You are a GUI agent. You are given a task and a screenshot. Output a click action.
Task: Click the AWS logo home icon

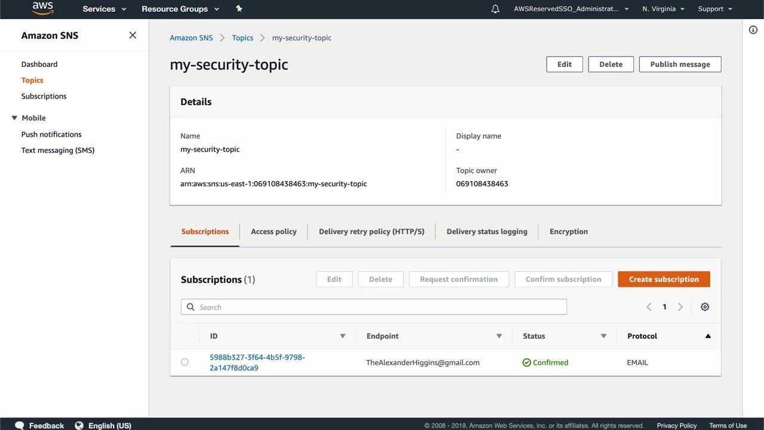click(x=42, y=8)
